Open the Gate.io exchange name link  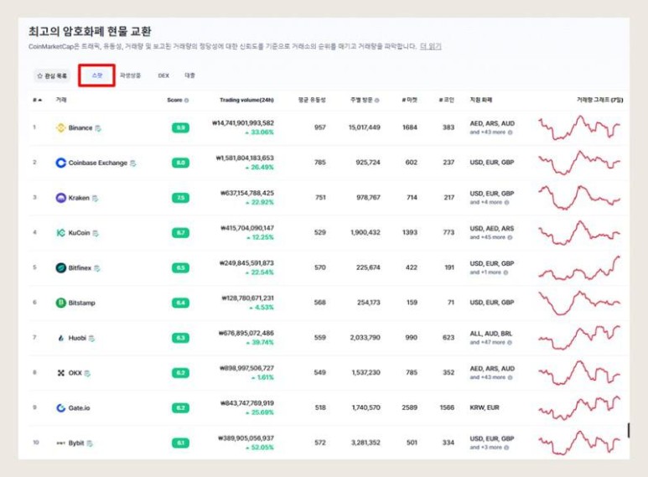pos(79,408)
